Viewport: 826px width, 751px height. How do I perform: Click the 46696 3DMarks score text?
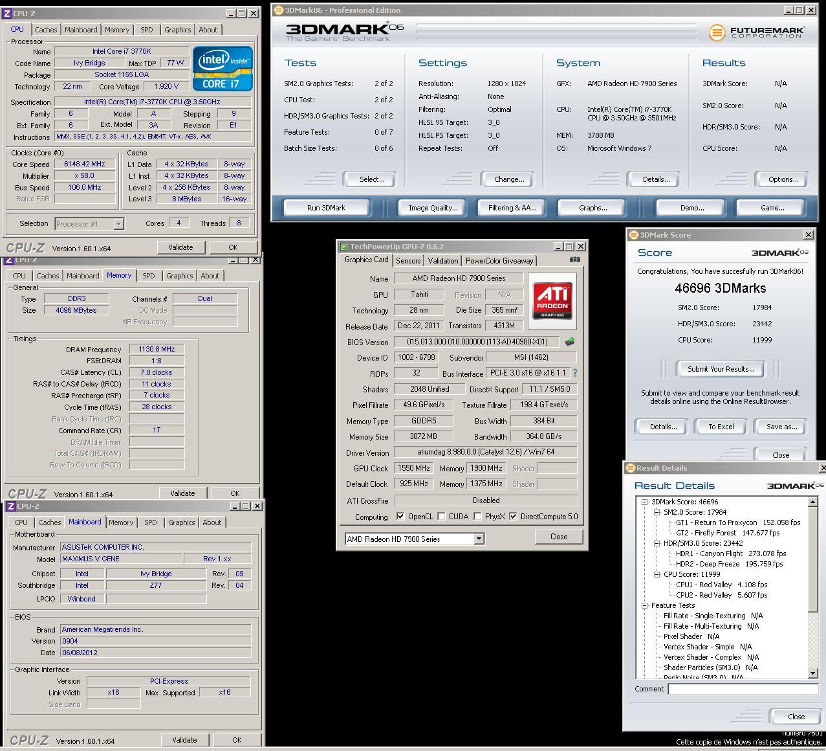pyautogui.click(x=721, y=288)
